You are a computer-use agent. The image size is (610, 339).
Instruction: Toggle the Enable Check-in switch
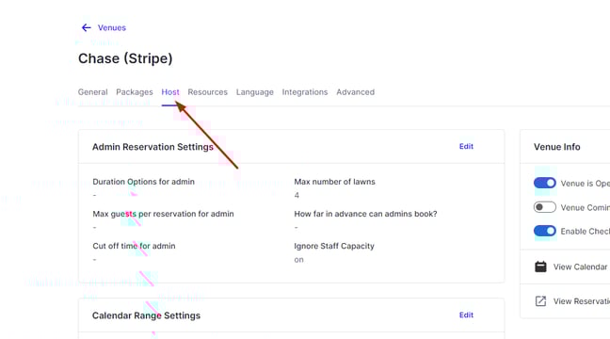coord(545,231)
